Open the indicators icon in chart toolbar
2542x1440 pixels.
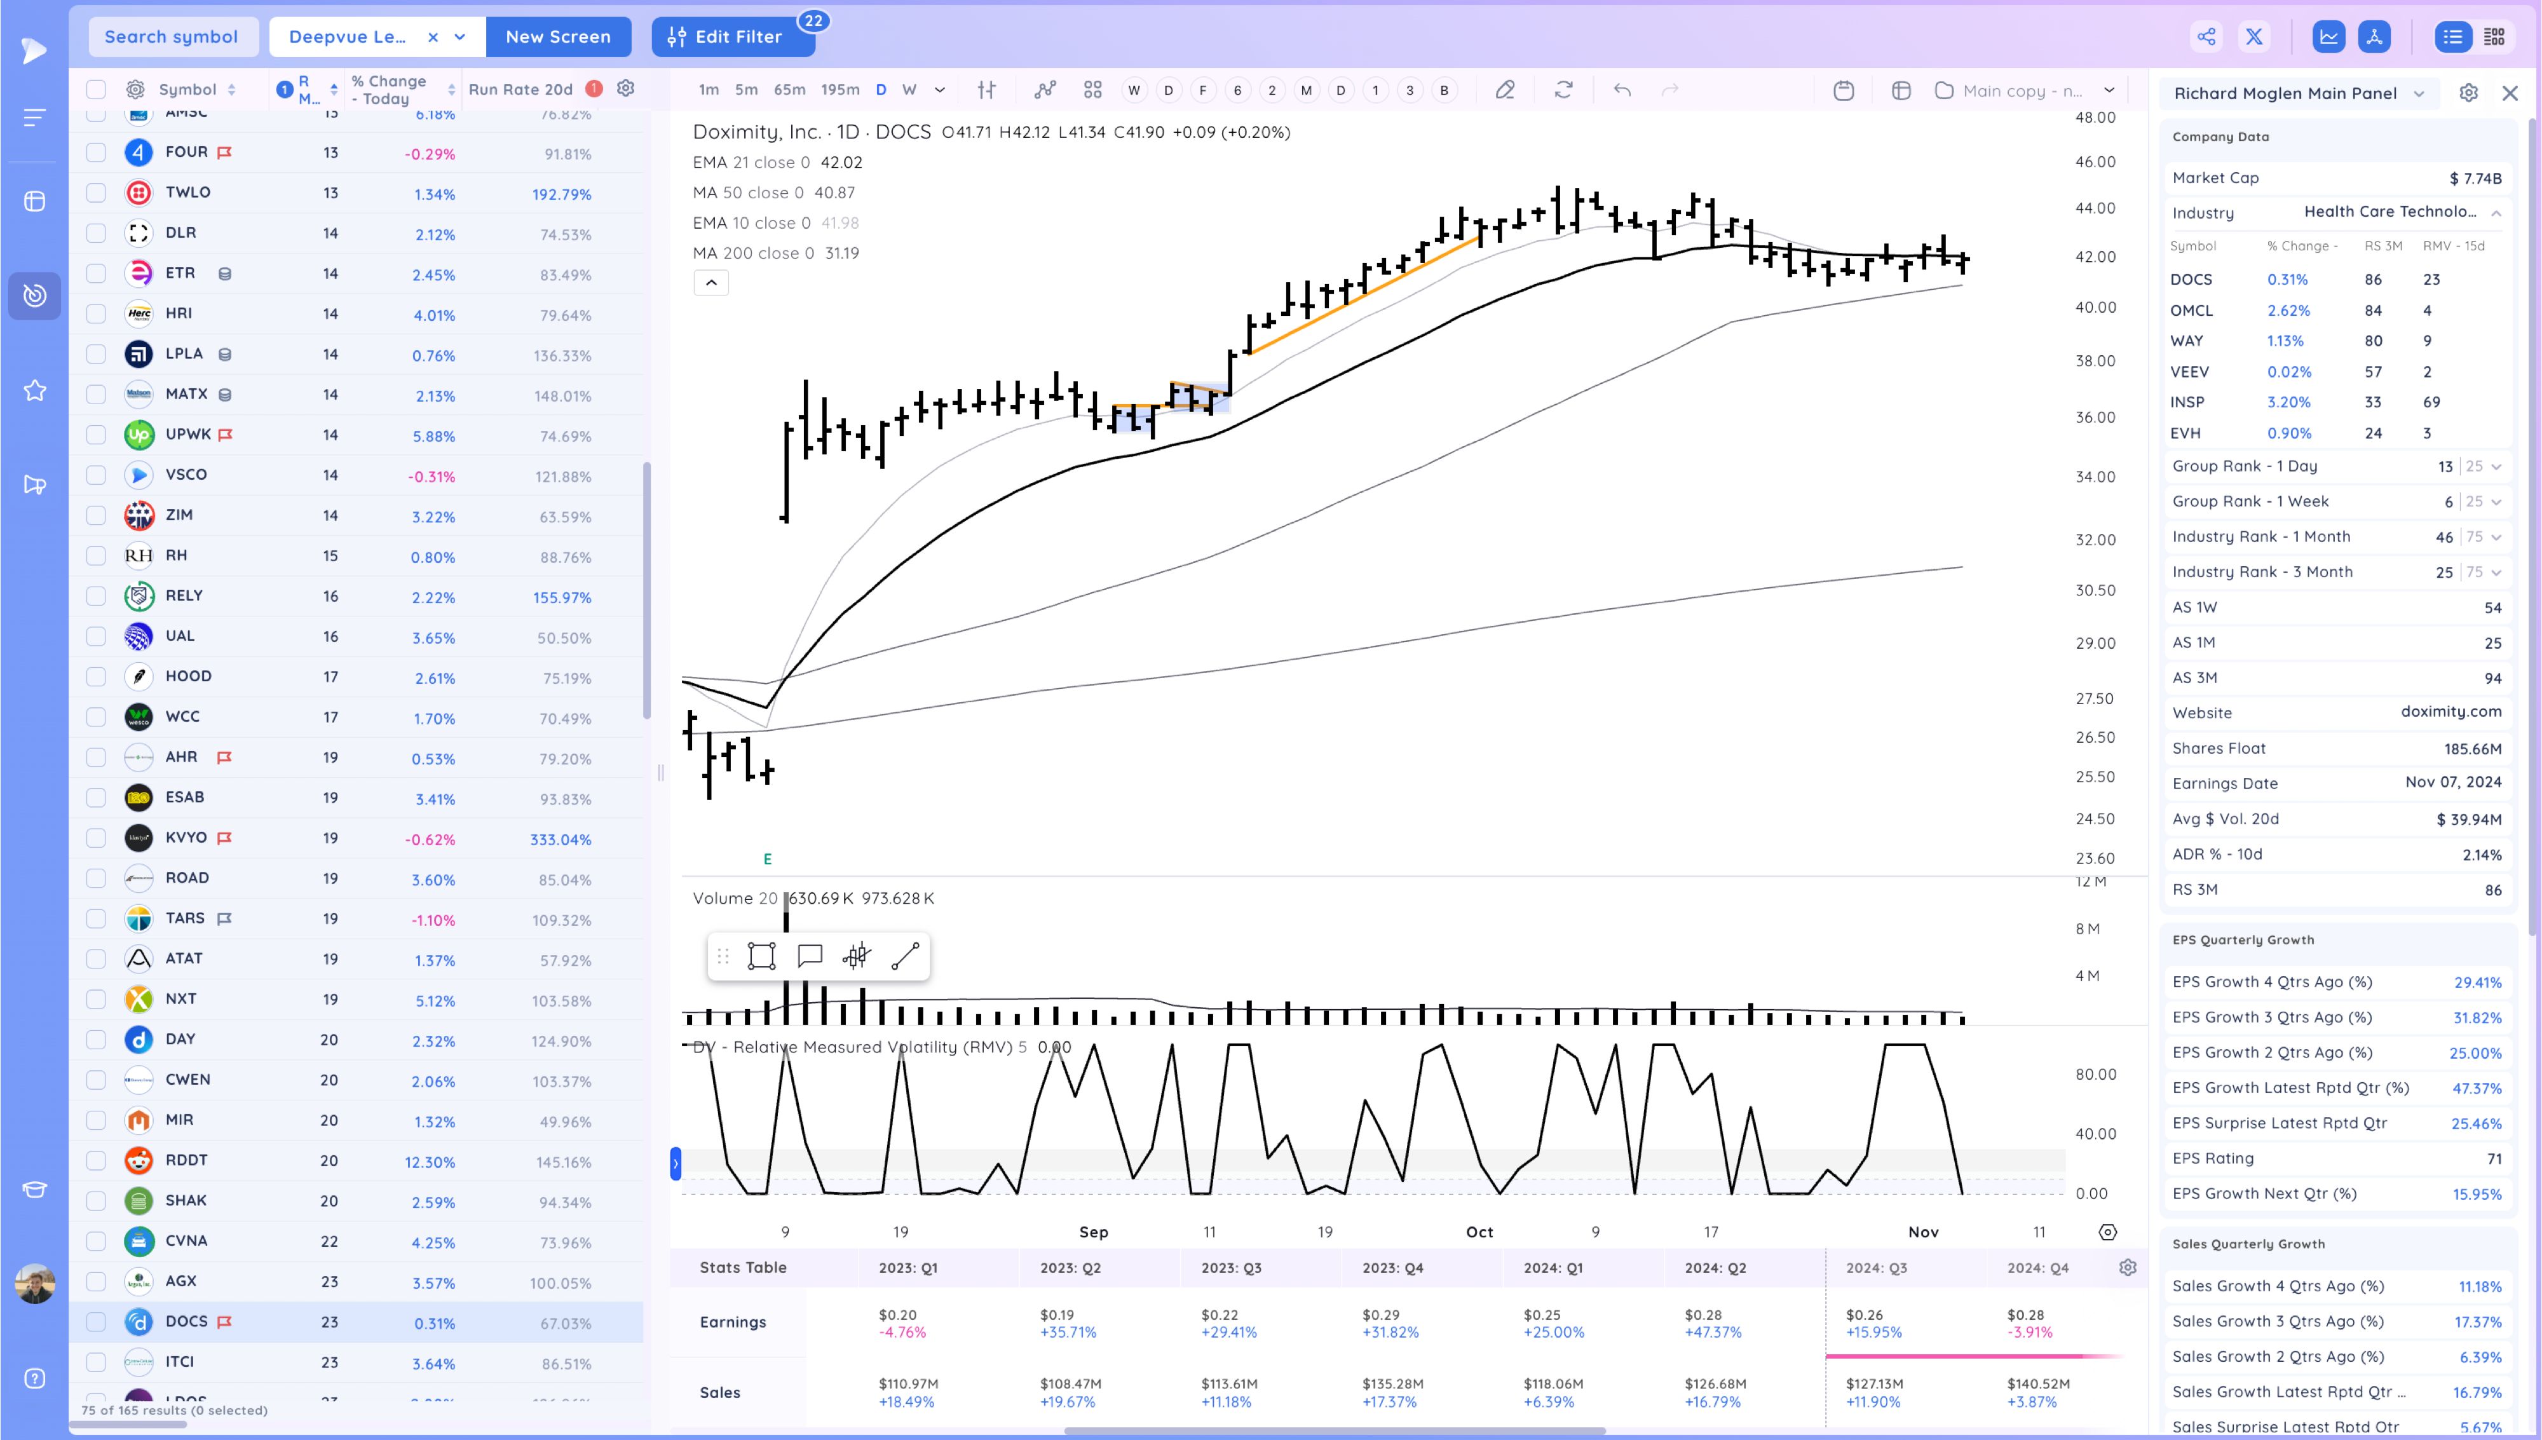click(1045, 90)
